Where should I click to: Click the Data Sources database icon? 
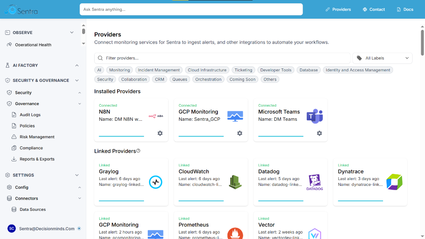click(x=14, y=210)
